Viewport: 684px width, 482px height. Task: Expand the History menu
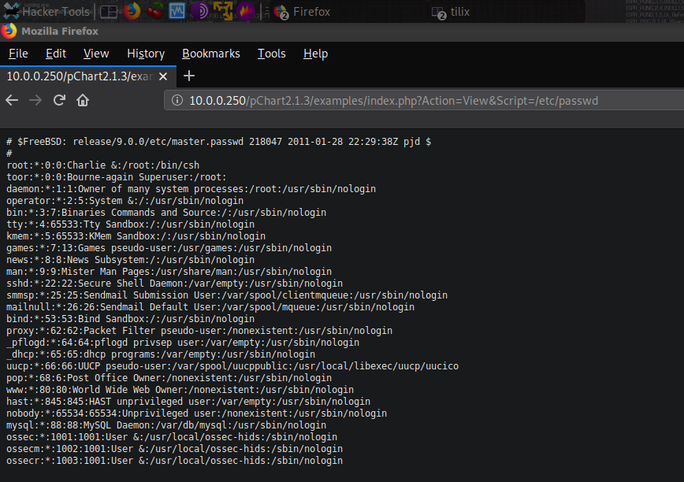tap(146, 54)
